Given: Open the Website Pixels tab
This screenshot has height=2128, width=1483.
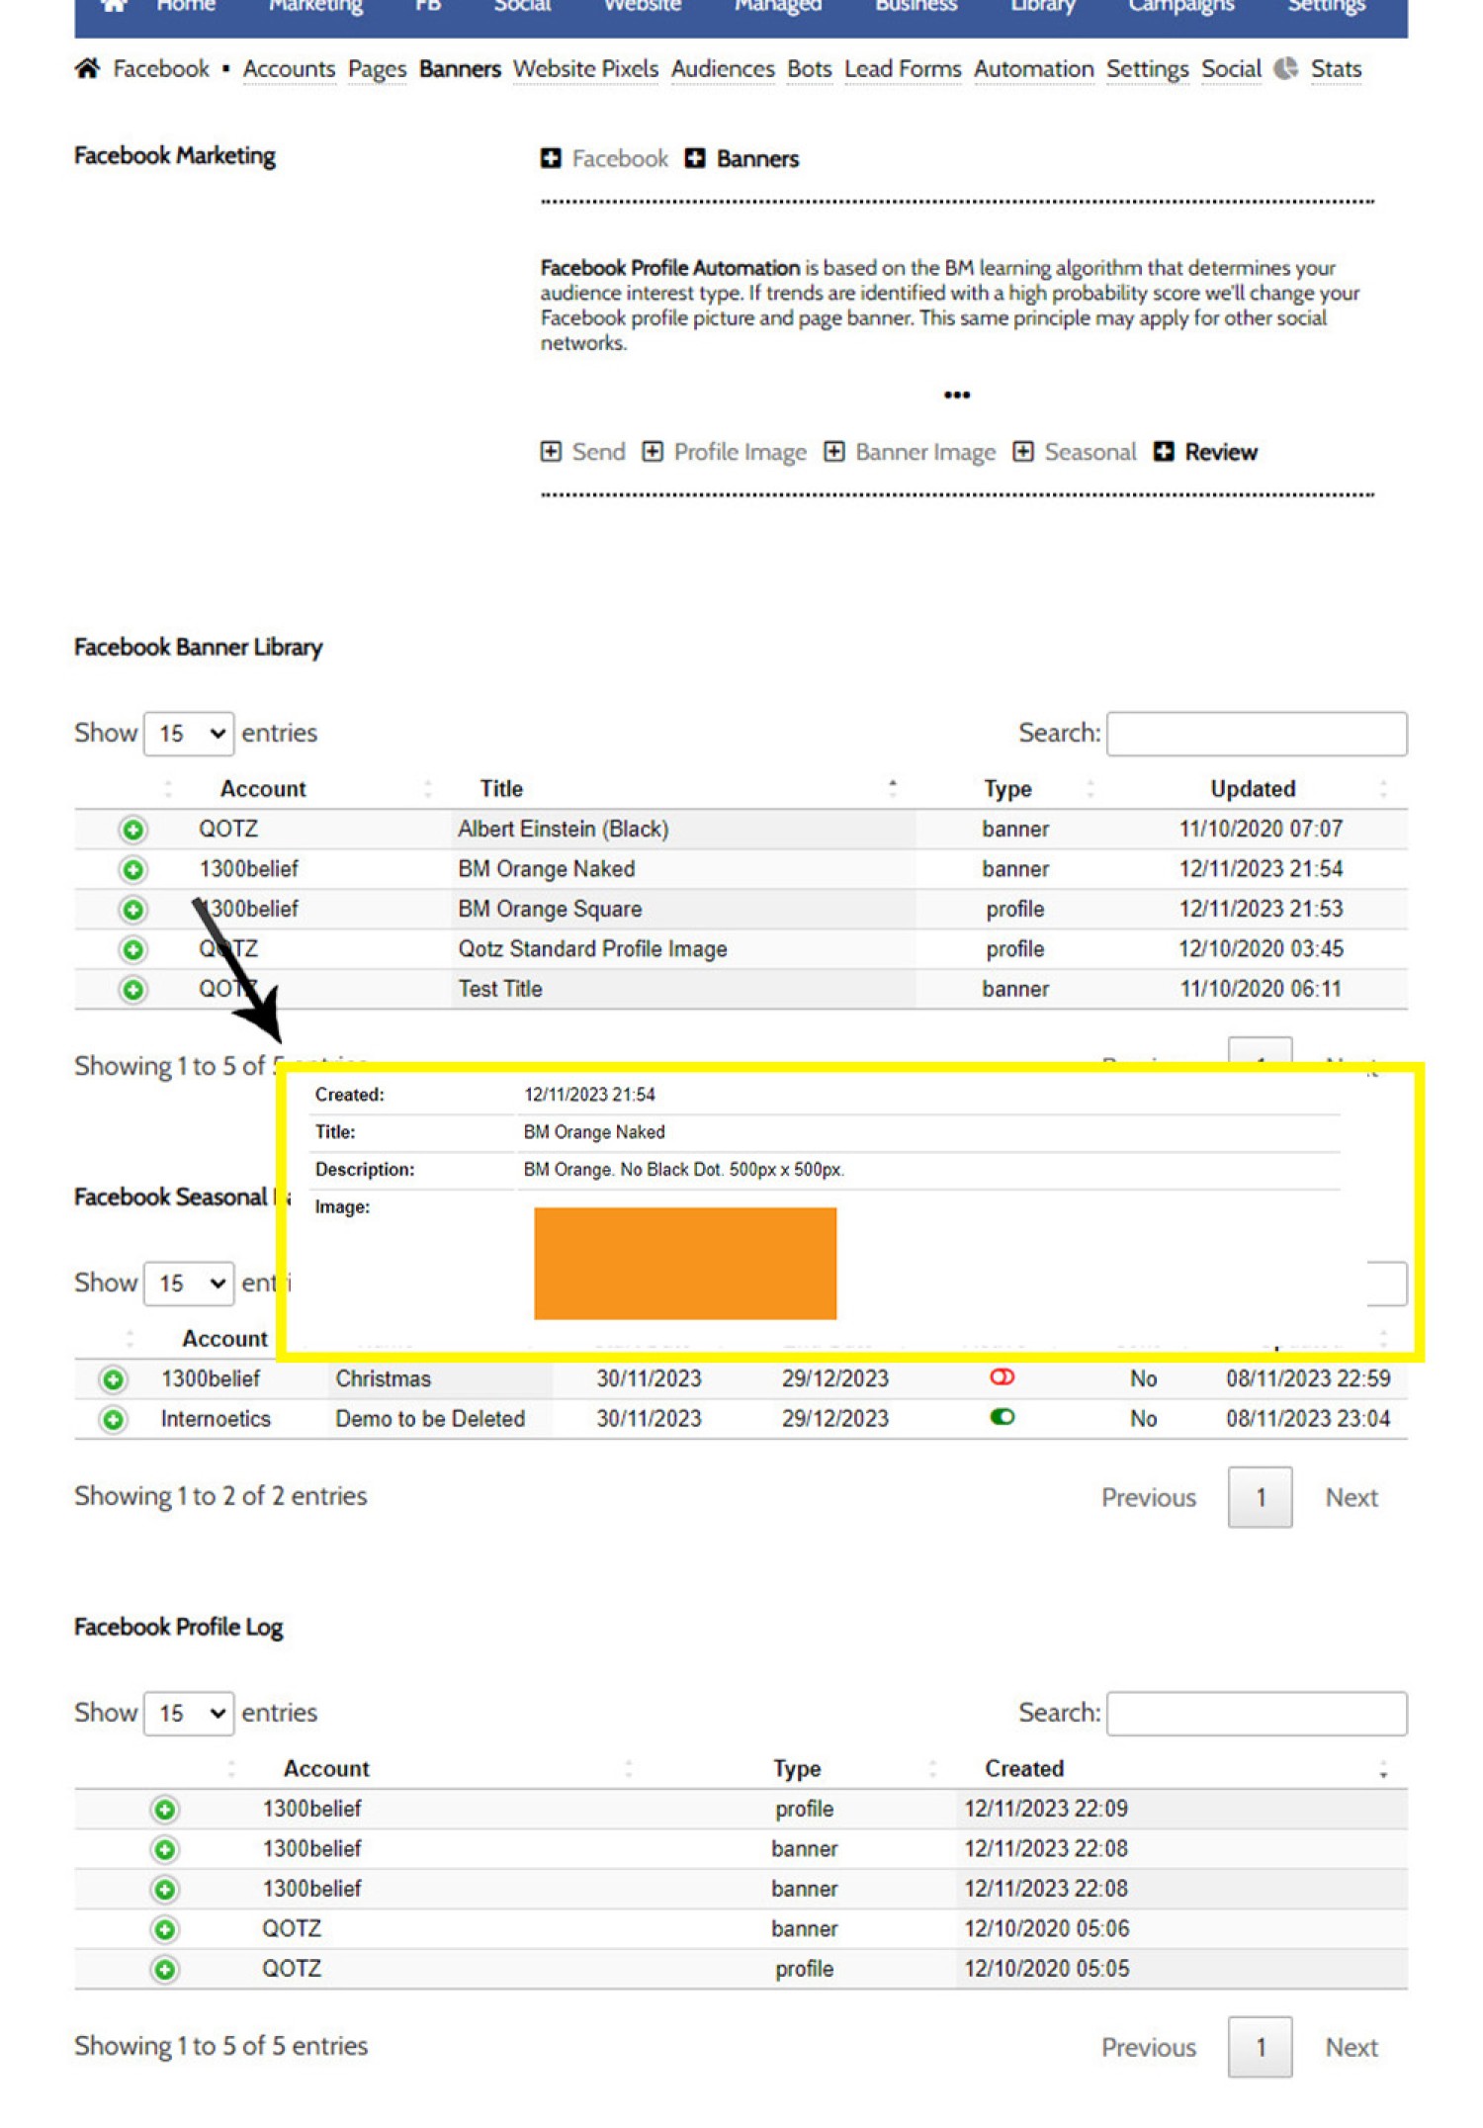Looking at the screenshot, I should [585, 69].
